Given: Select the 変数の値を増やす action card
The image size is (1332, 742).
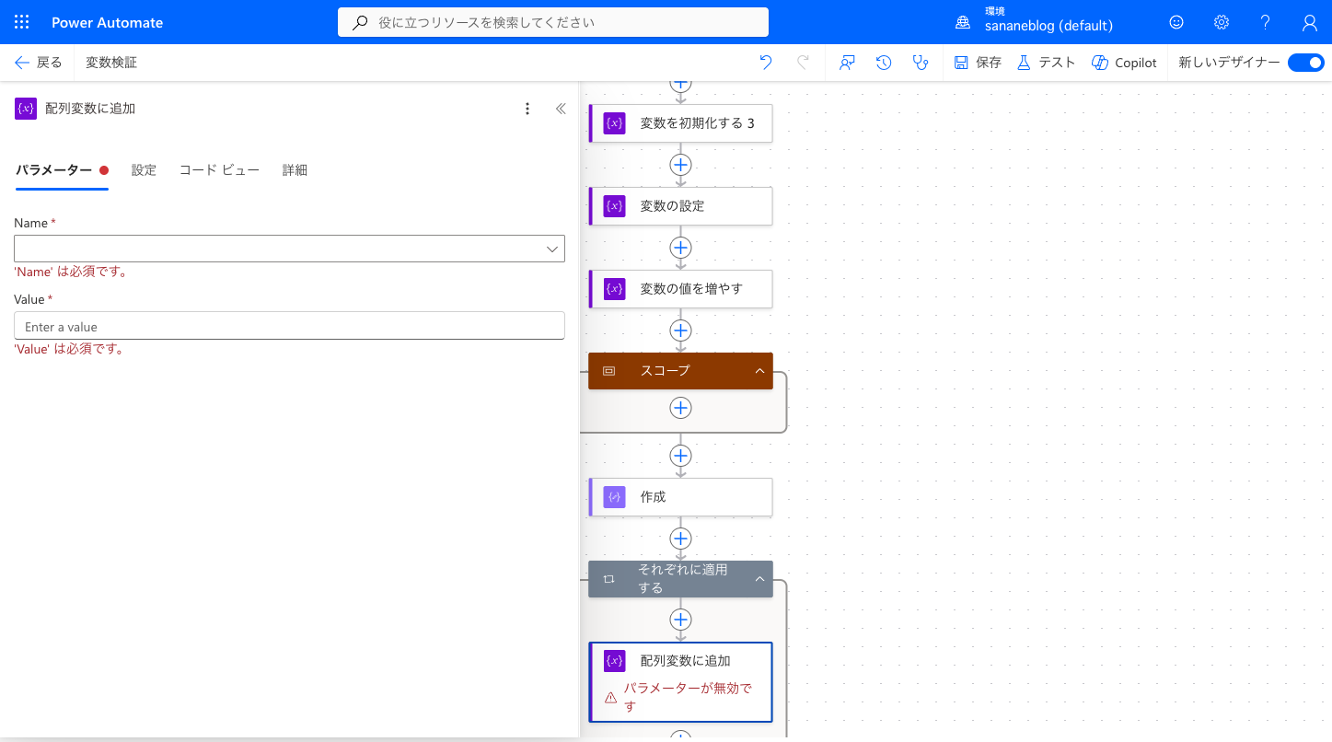Looking at the screenshot, I should 680,289.
